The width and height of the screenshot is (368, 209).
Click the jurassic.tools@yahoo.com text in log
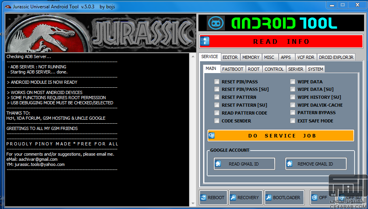[x=40, y=164]
